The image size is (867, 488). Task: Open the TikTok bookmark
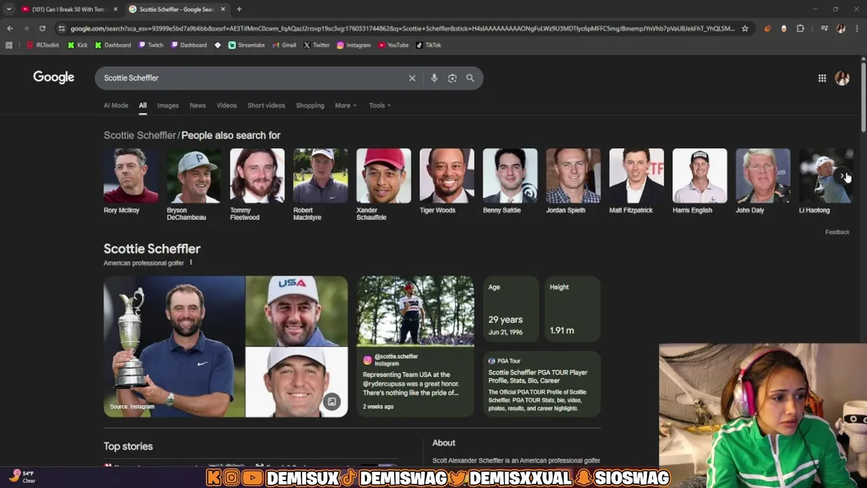[428, 45]
